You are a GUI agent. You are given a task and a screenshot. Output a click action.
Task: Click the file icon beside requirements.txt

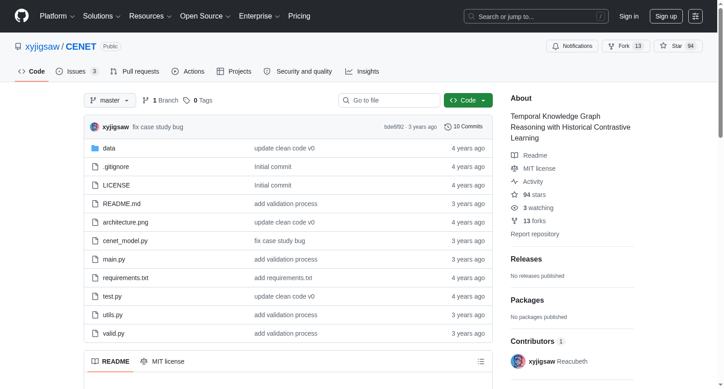95,278
